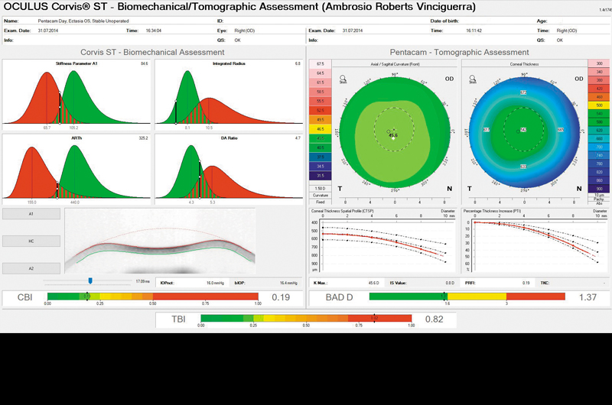Click the Curvature scale mode button
The width and height of the screenshot is (612, 405).
[x=320, y=196]
